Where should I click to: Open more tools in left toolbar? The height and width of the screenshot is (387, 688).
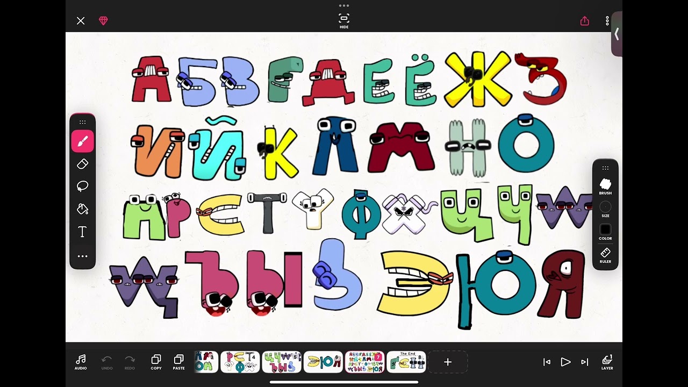point(83,256)
